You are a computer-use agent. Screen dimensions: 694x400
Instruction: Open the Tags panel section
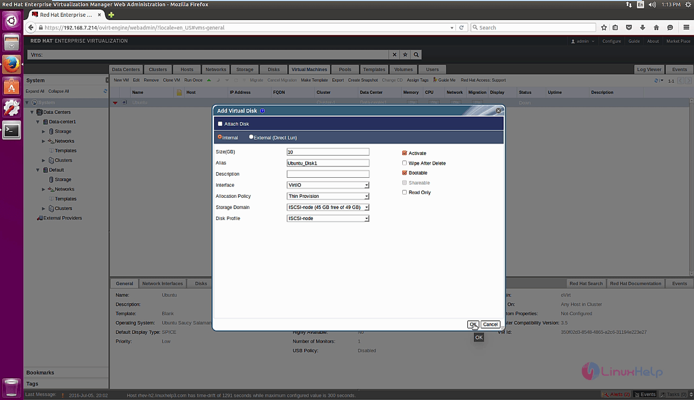66,384
